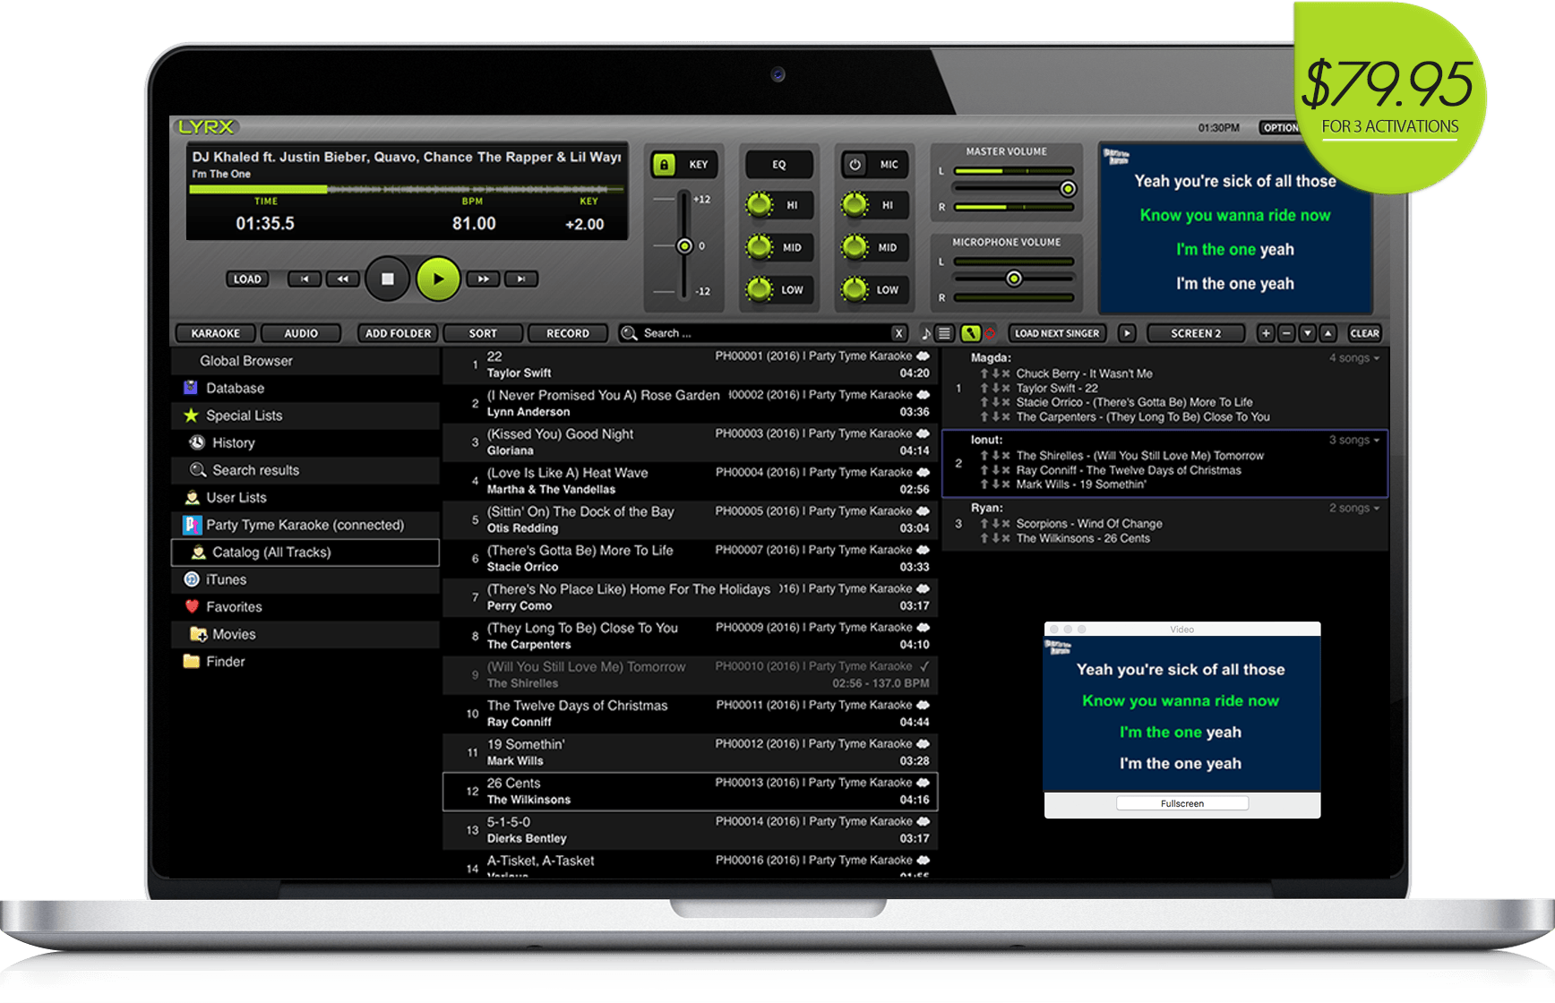The width and height of the screenshot is (1555, 1003).
Task: Click the music note view icon
Action: (926, 333)
